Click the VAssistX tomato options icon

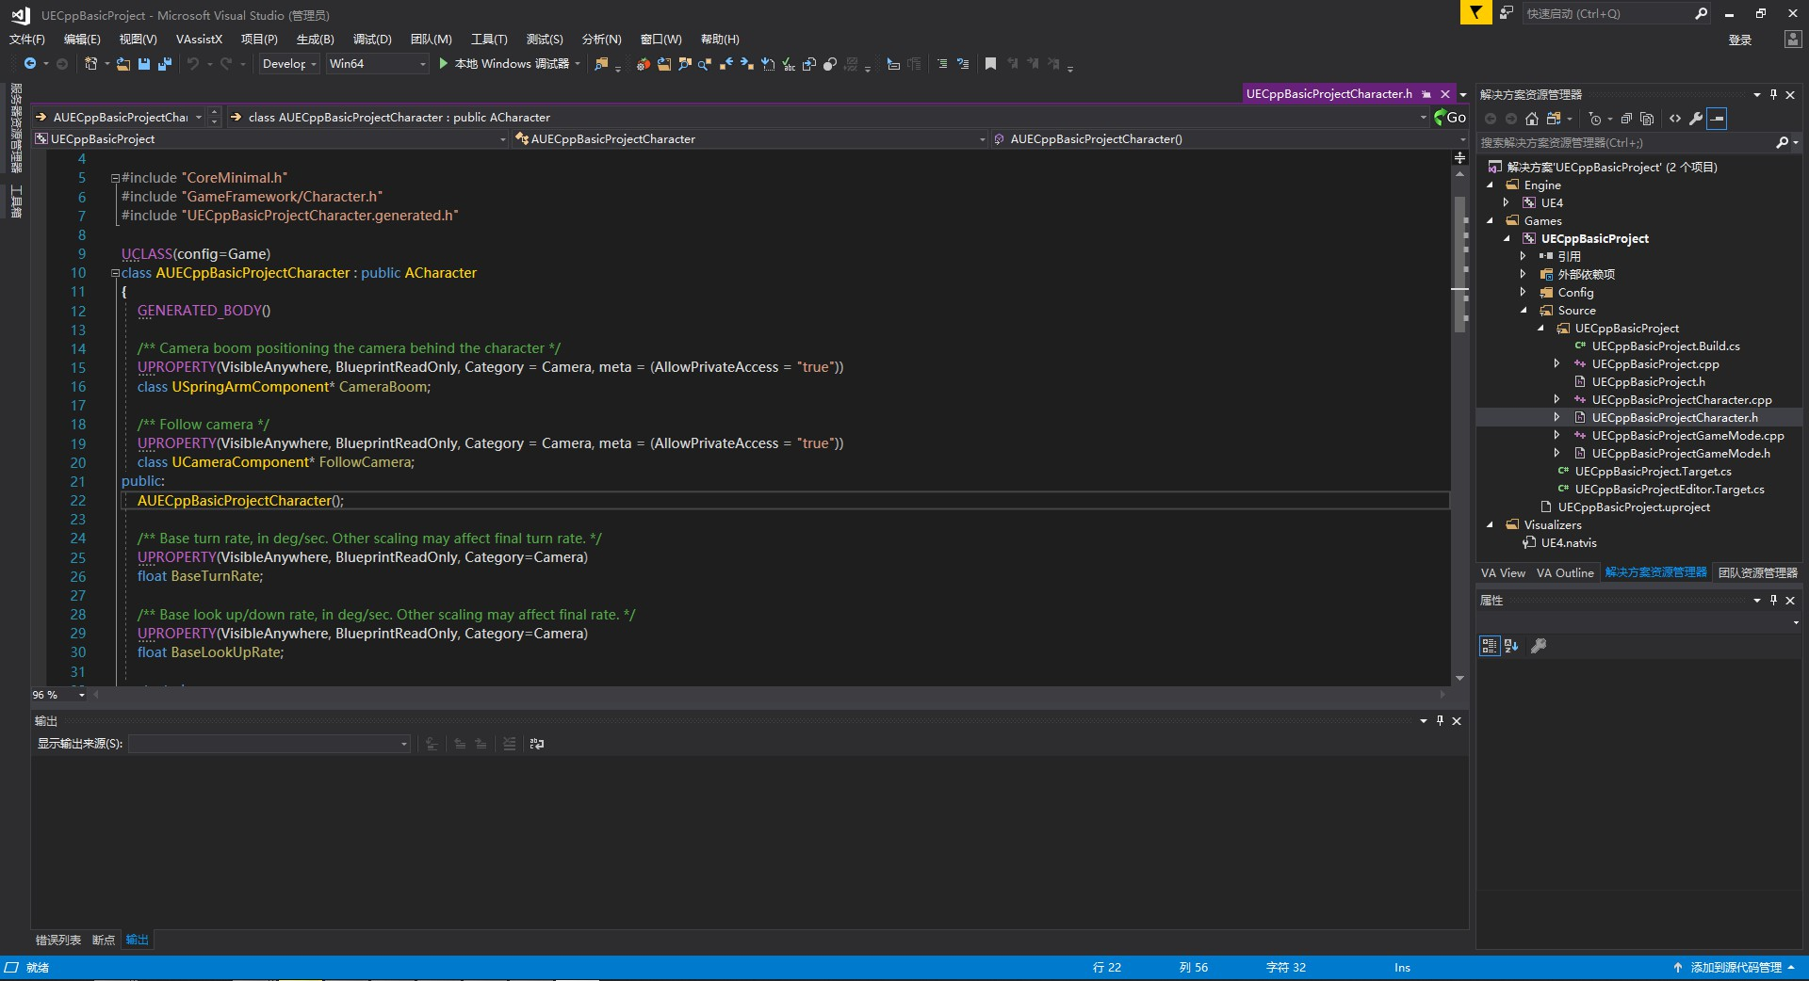click(x=643, y=64)
